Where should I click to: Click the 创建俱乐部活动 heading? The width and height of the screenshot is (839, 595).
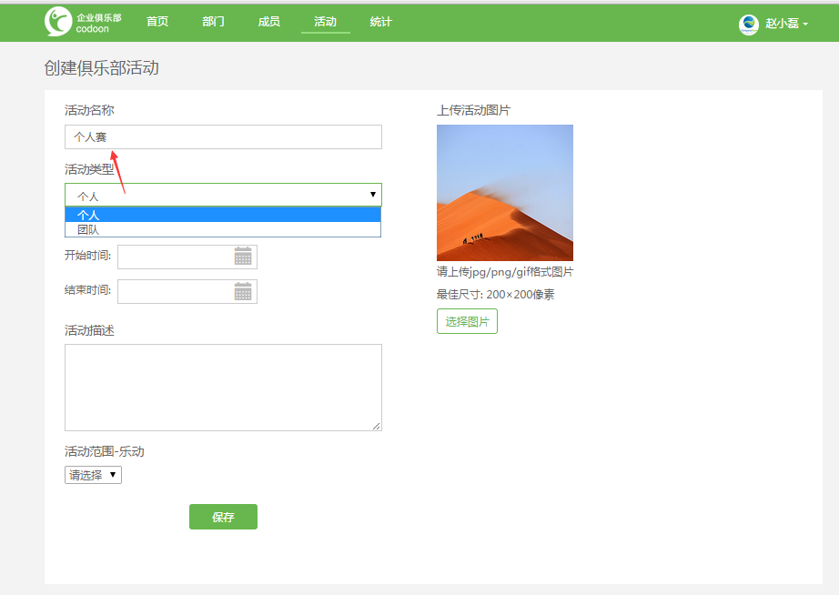[x=102, y=68]
